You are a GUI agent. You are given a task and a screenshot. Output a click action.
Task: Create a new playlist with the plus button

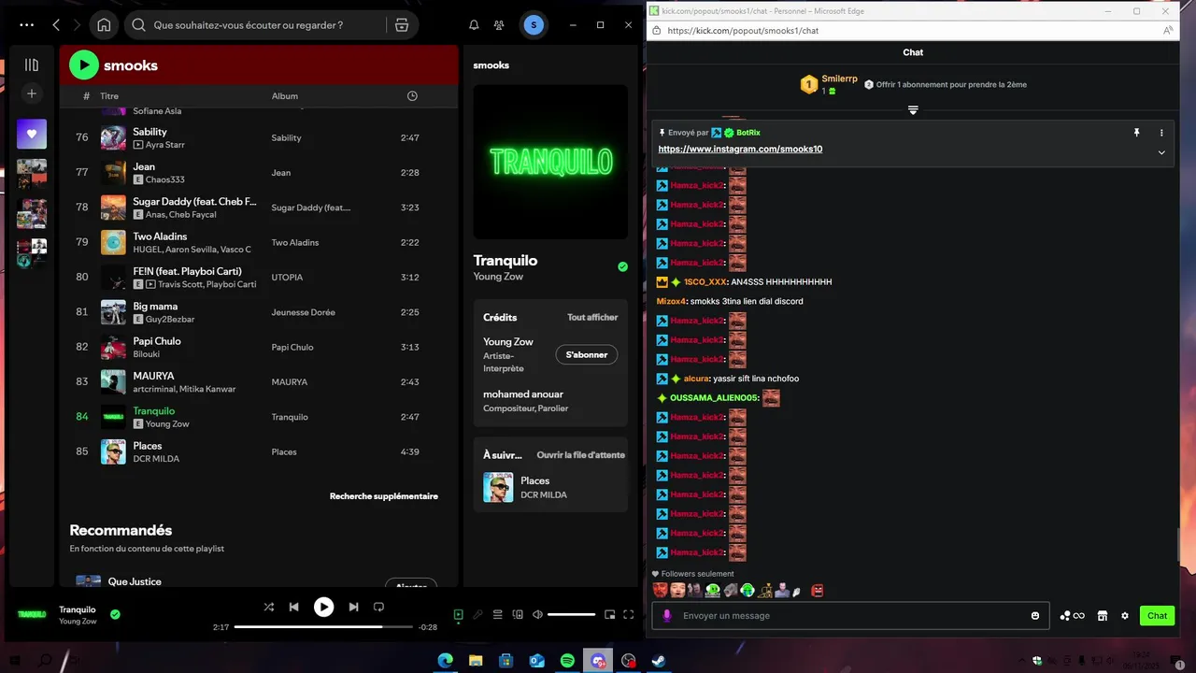pos(32,93)
